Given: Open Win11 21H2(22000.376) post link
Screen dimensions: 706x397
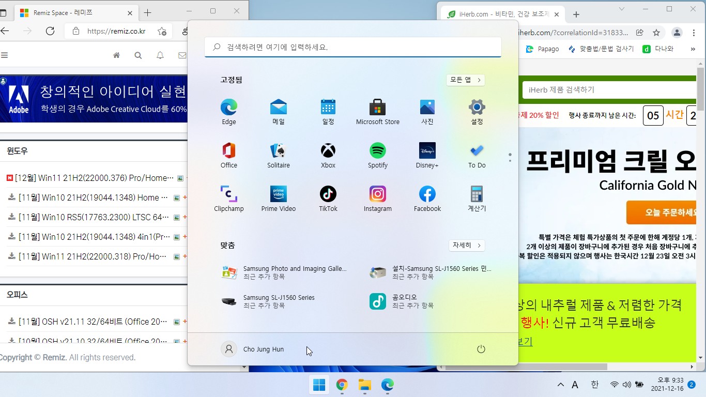Looking at the screenshot, I should 94,178.
